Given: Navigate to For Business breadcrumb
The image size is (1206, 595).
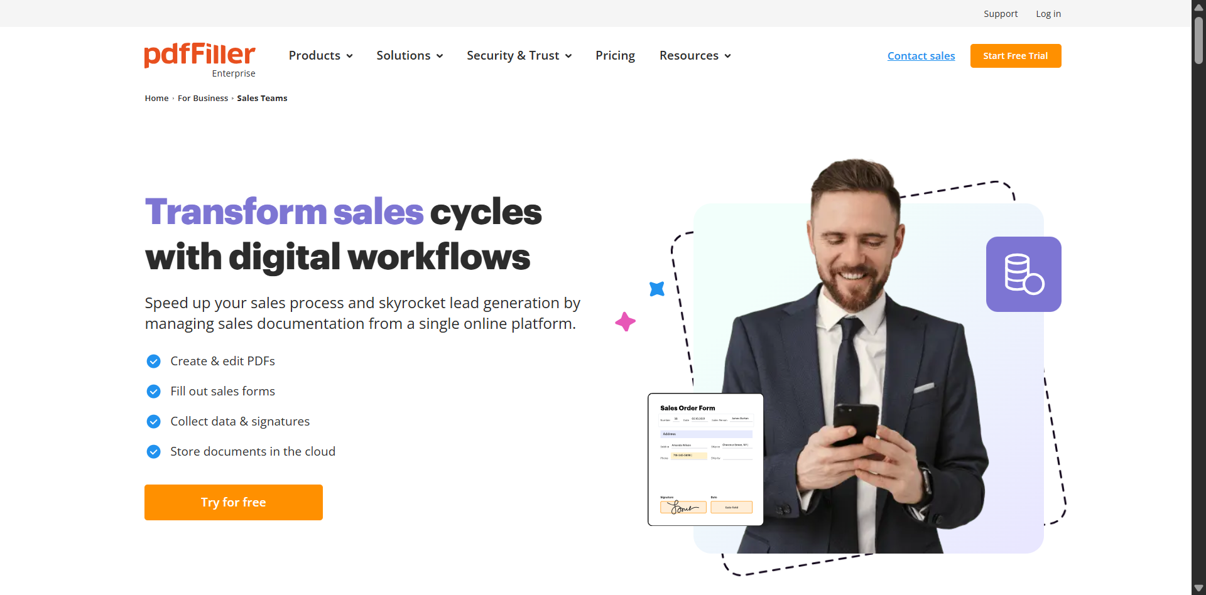Looking at the screenshot, I should (x=203, y=98).
